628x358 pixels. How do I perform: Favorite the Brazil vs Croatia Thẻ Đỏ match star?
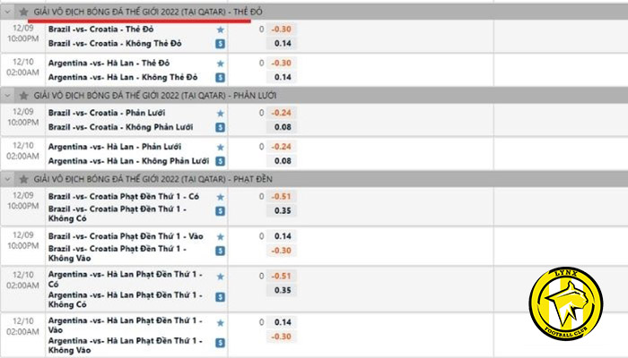coord(221,30)
